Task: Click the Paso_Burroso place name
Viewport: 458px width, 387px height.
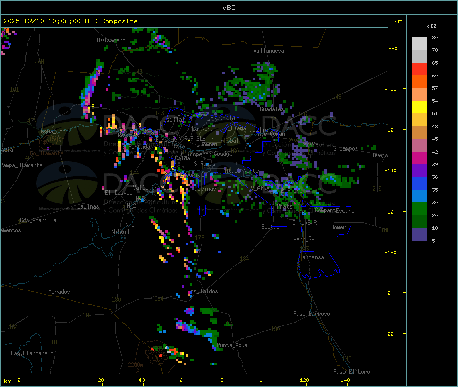Action: coord(311,314)
